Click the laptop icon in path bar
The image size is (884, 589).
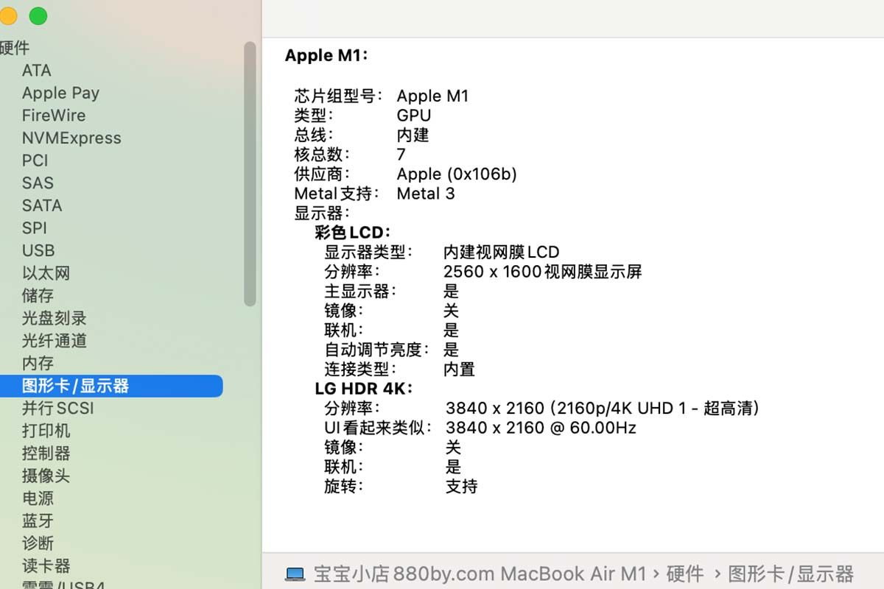coord(295,574)
